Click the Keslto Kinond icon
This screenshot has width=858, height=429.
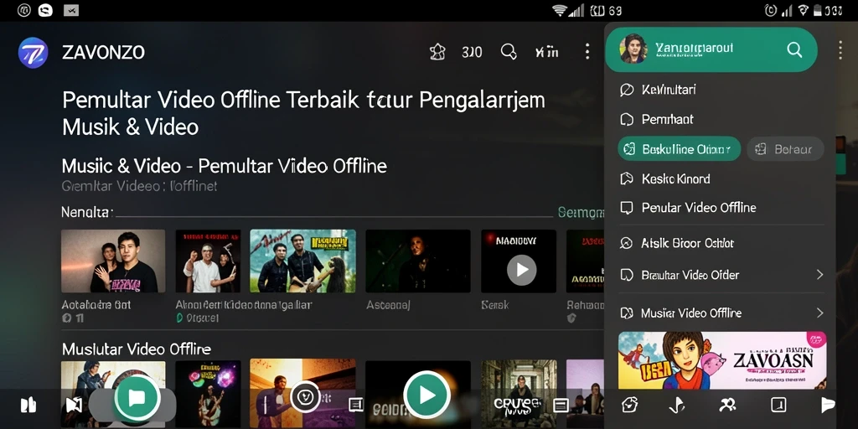point(627,179)
